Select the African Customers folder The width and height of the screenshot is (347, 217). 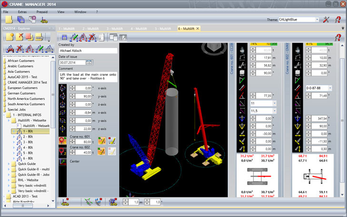(x=21, y=60)
